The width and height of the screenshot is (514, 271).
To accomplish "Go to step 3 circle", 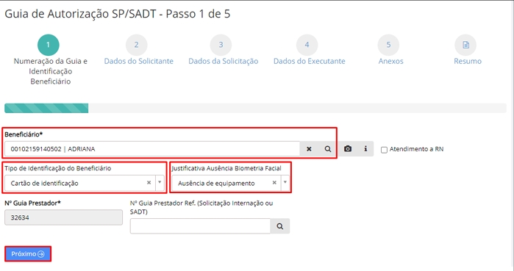I will 221,45.
